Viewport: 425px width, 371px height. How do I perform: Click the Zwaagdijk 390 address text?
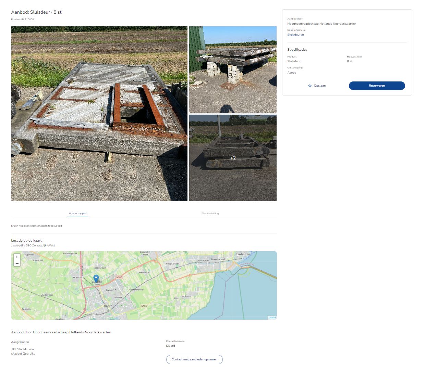pyautogui.click(x=33, y=245)
